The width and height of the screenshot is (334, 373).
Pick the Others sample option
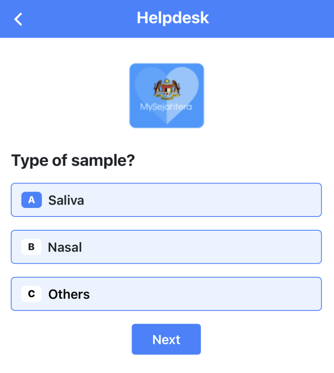pyautogui.click(x=166, y=294)
